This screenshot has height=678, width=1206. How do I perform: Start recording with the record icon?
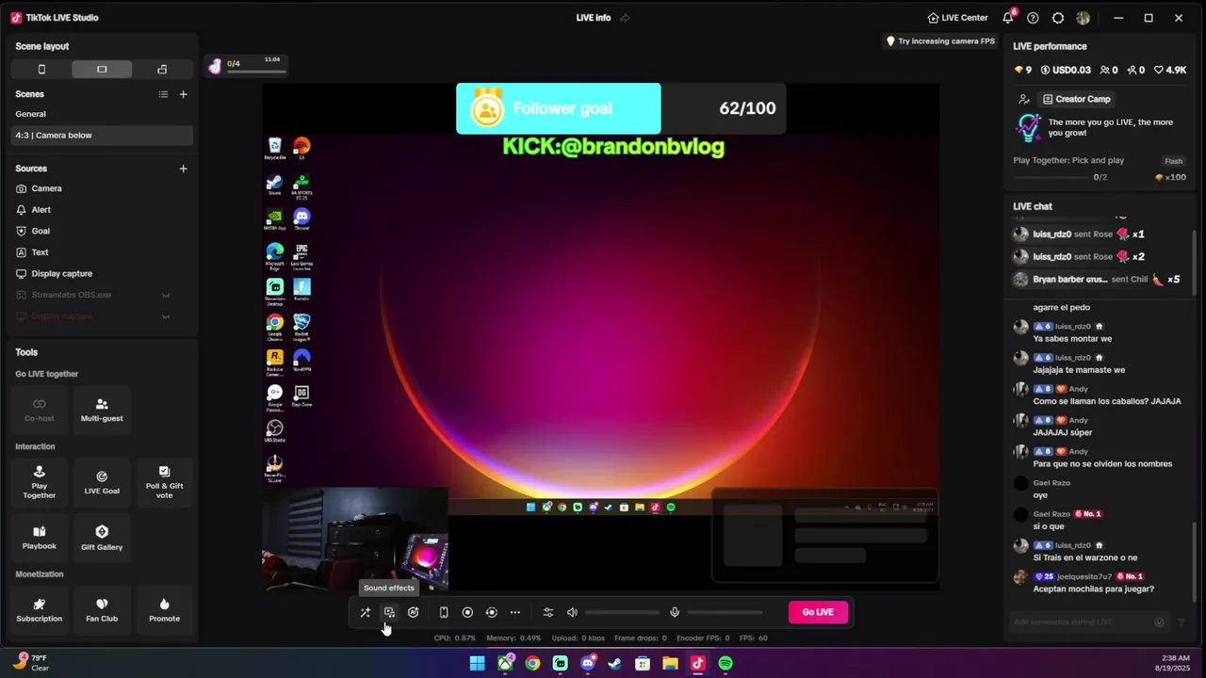click(x=467, y=612)
